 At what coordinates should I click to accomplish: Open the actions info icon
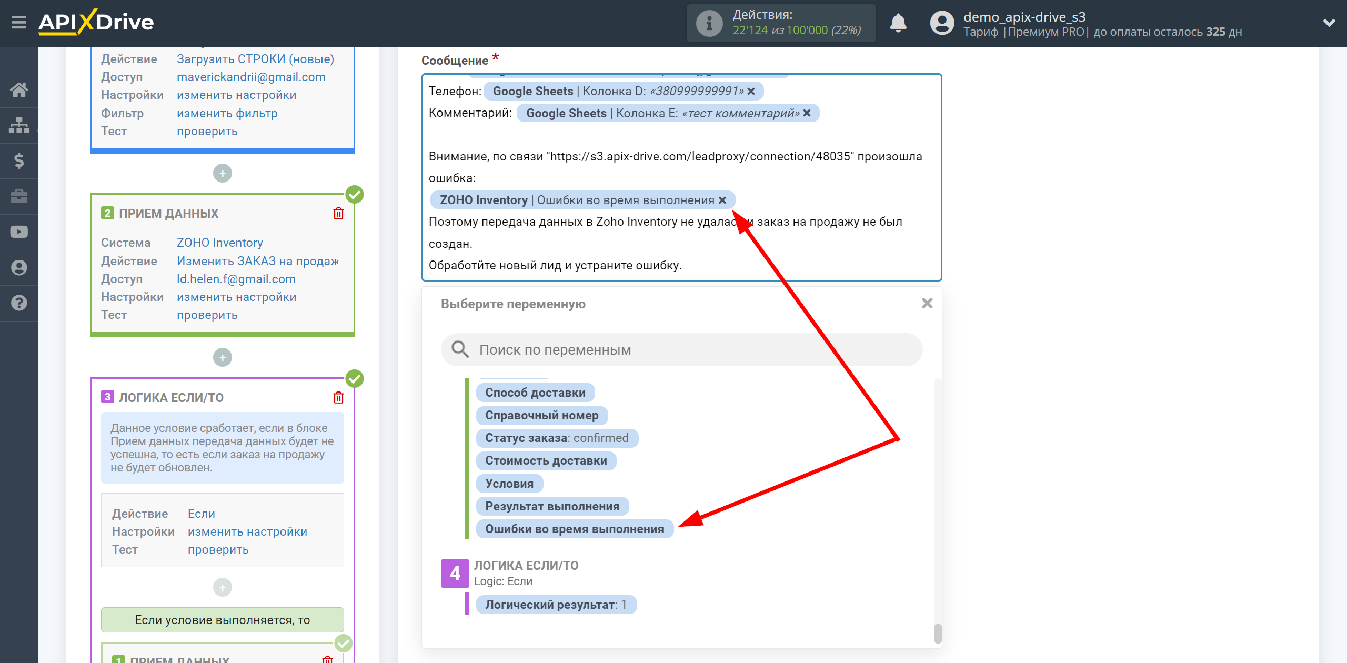click(x=709, y=23)
